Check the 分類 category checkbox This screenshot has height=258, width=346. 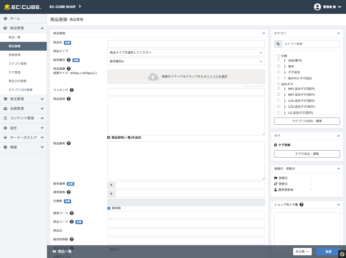coord(279,56)
